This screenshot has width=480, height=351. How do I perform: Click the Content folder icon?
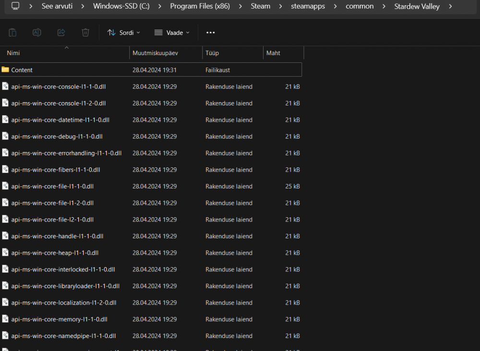click(5, 70)
